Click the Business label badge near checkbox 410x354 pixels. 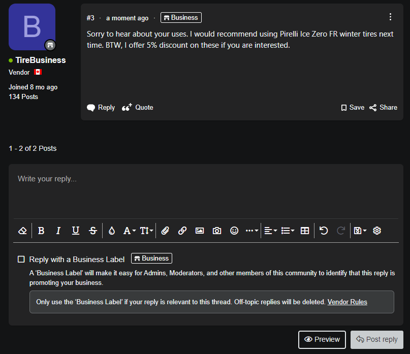coord(152,259)
